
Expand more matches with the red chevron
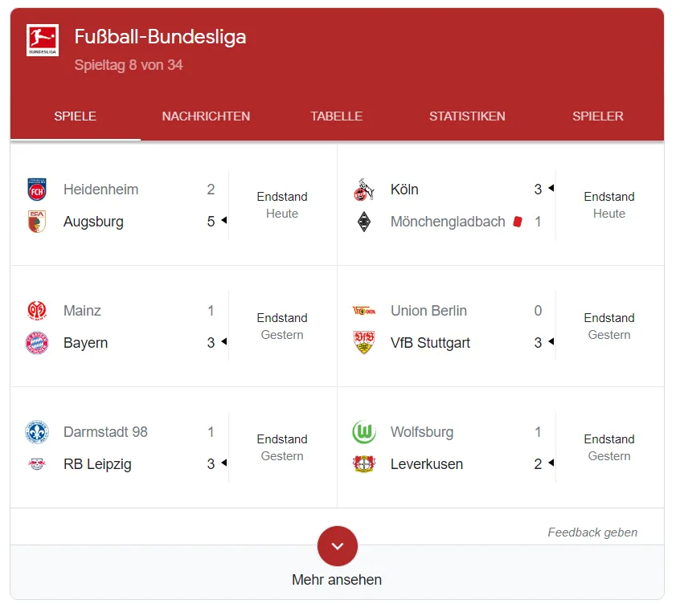(x=338, y=546)
